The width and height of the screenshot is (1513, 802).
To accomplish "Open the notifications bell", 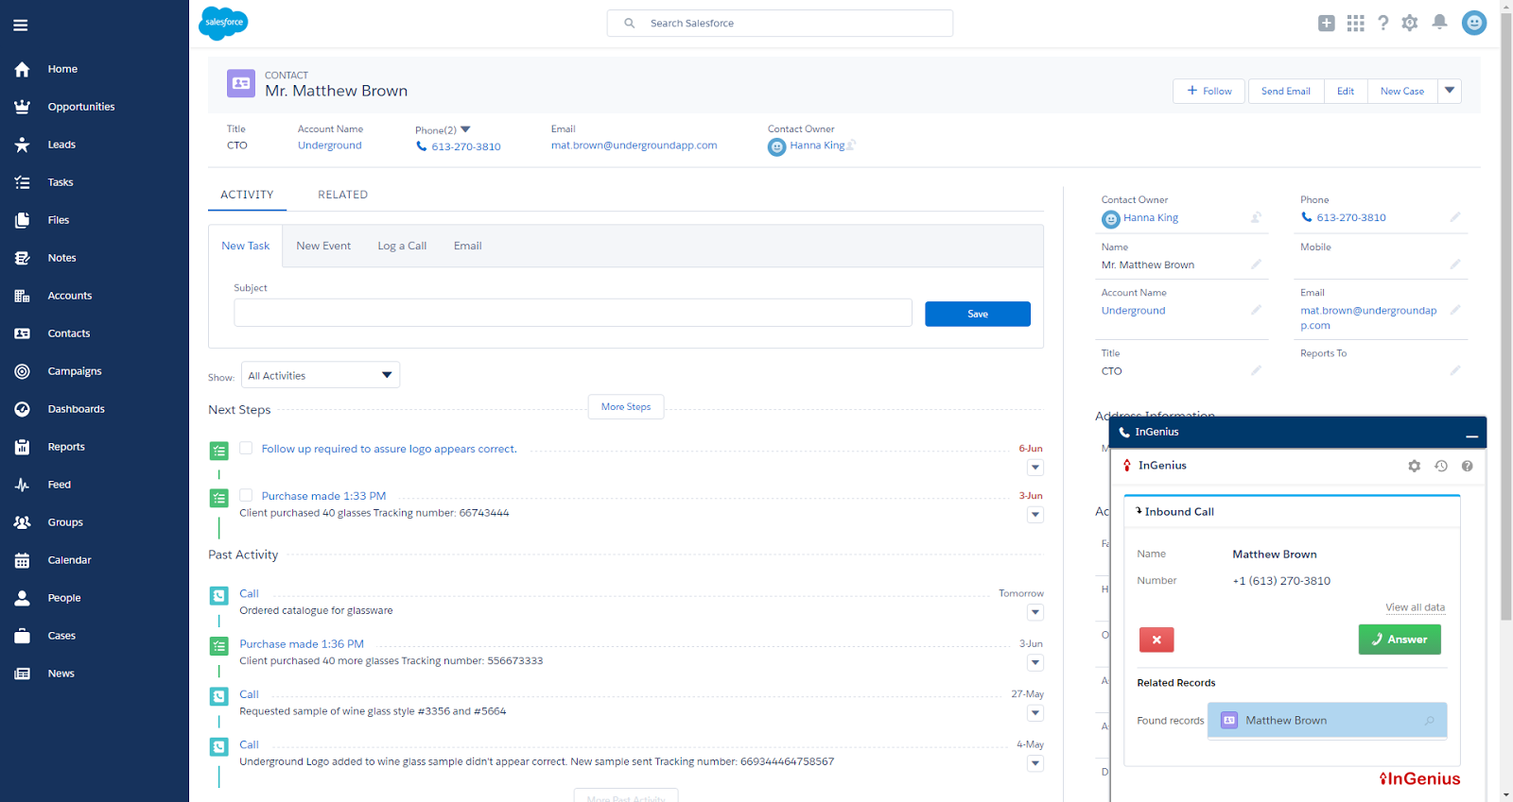I will (x=1439, y=23).
